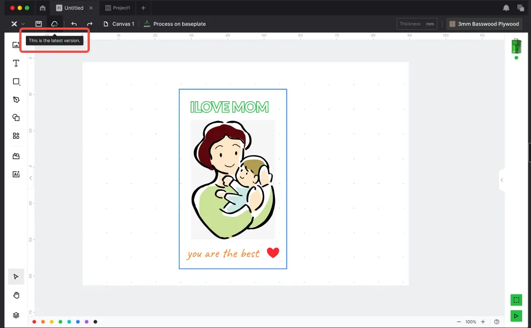
Task: Select the Pen vector tool
Action: [x=16, y=100]
